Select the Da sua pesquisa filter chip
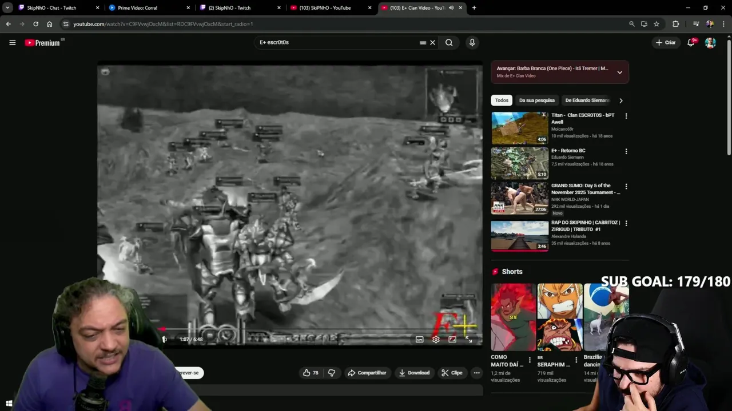This screenshot has height=411, width=732. 536,100
